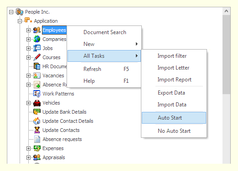The width and height of the screenshot is (238, 171).
Task: Click the vertical scrollbar thumb
Action: 226,55
